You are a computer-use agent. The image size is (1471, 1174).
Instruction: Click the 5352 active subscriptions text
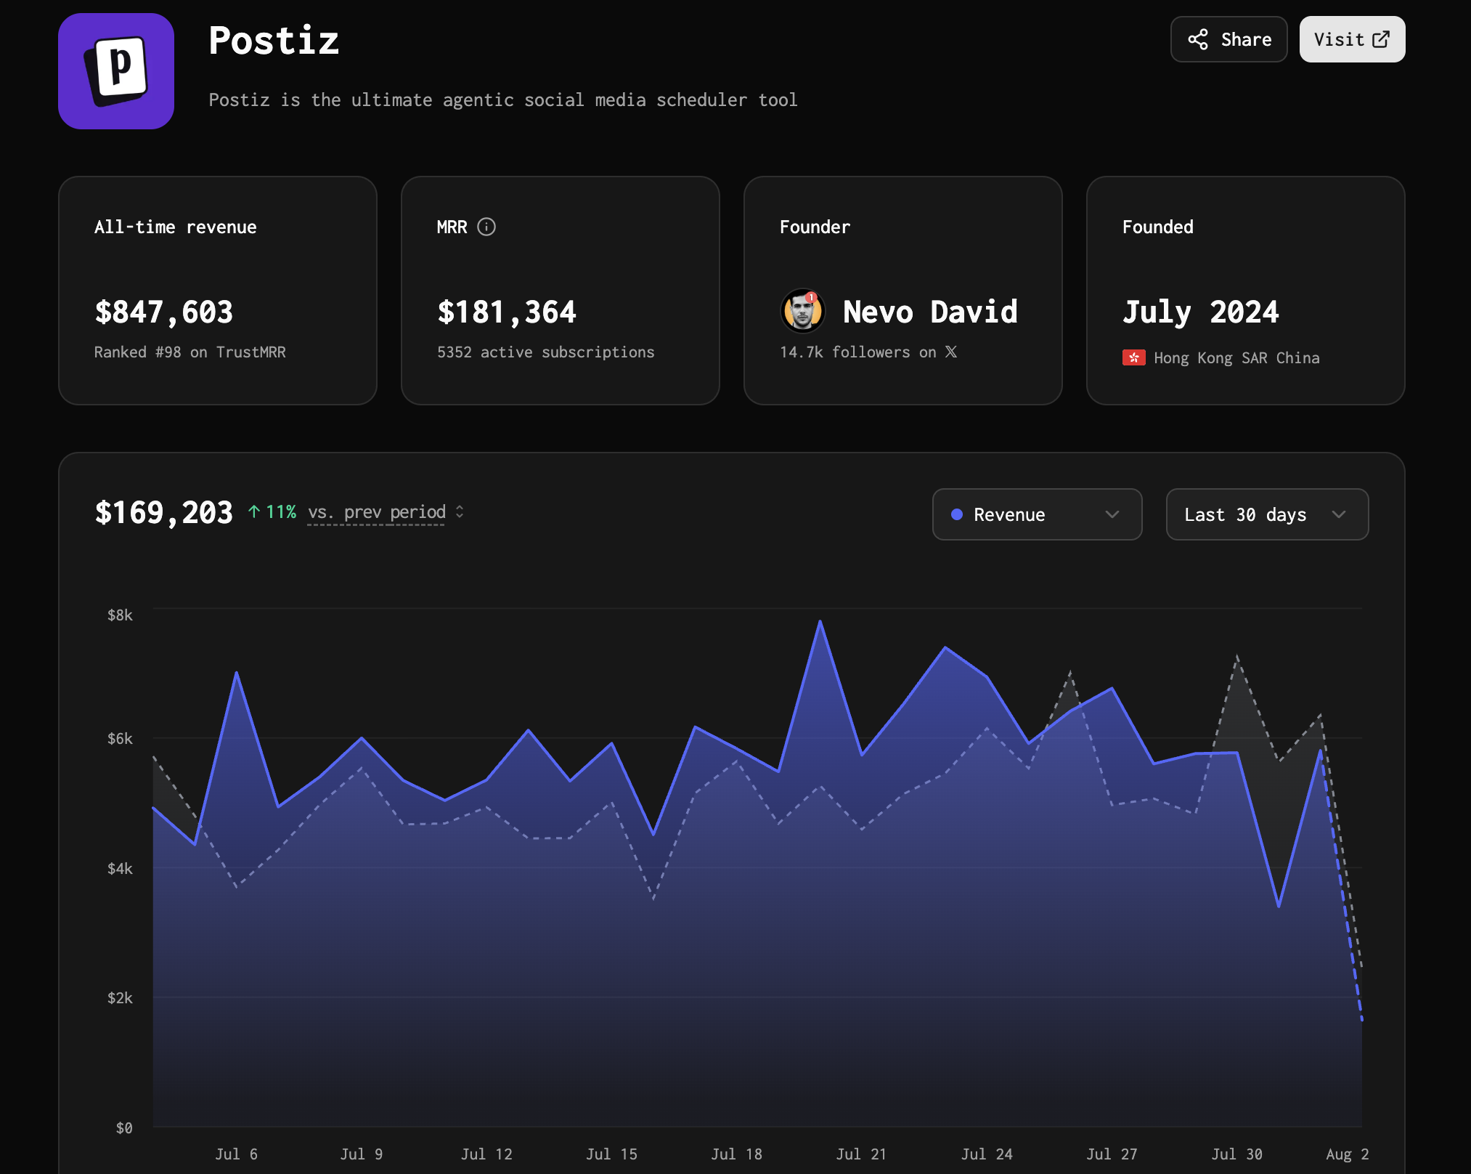coord(545,352)
